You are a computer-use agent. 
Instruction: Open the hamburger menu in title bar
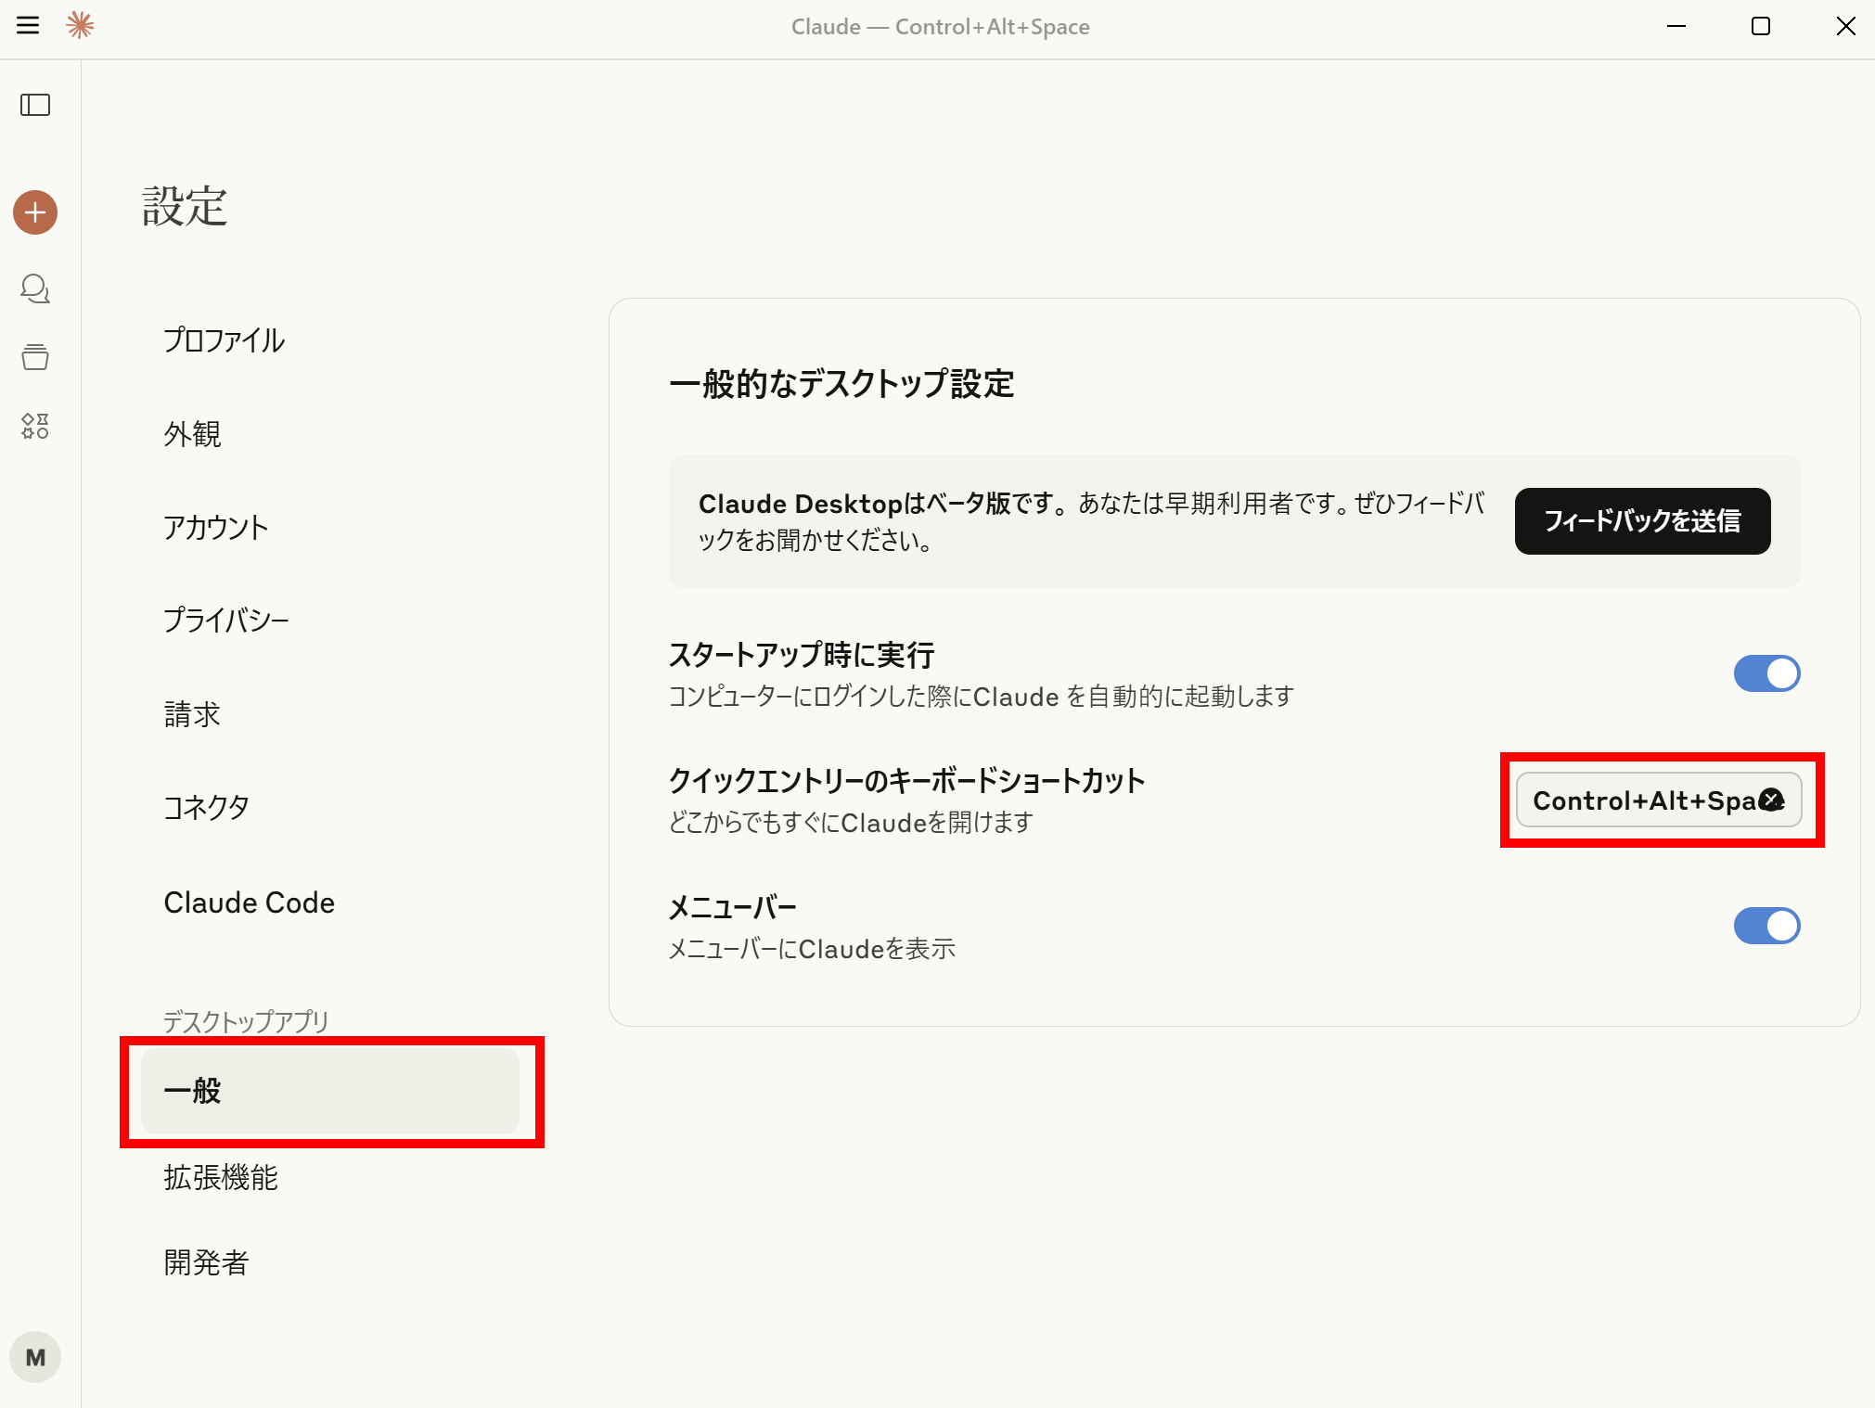tap(28, 25)
